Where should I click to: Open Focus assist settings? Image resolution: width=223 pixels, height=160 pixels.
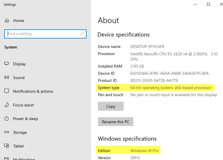point(23,105)
